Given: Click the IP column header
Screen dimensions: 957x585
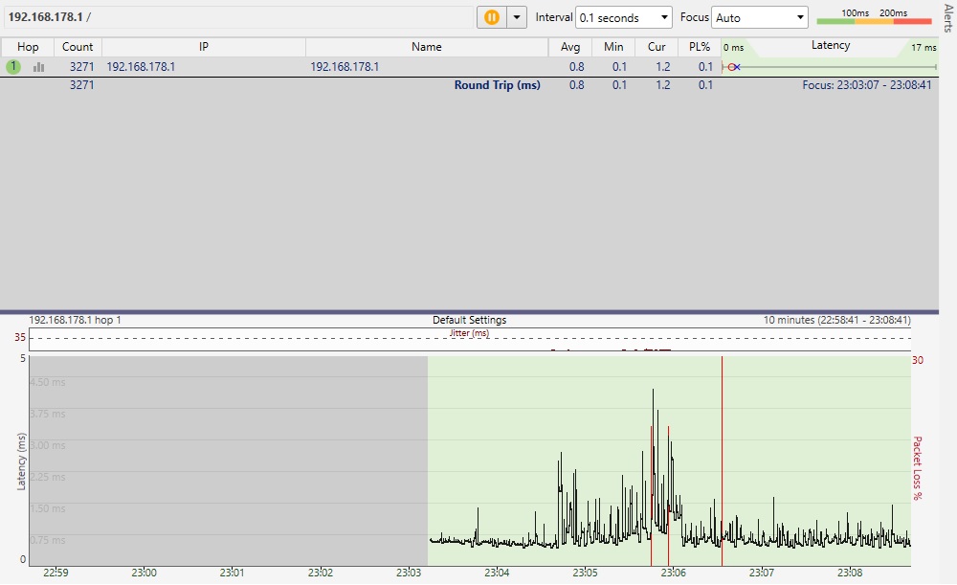Looking at the screenshot, I should [204, 47].
